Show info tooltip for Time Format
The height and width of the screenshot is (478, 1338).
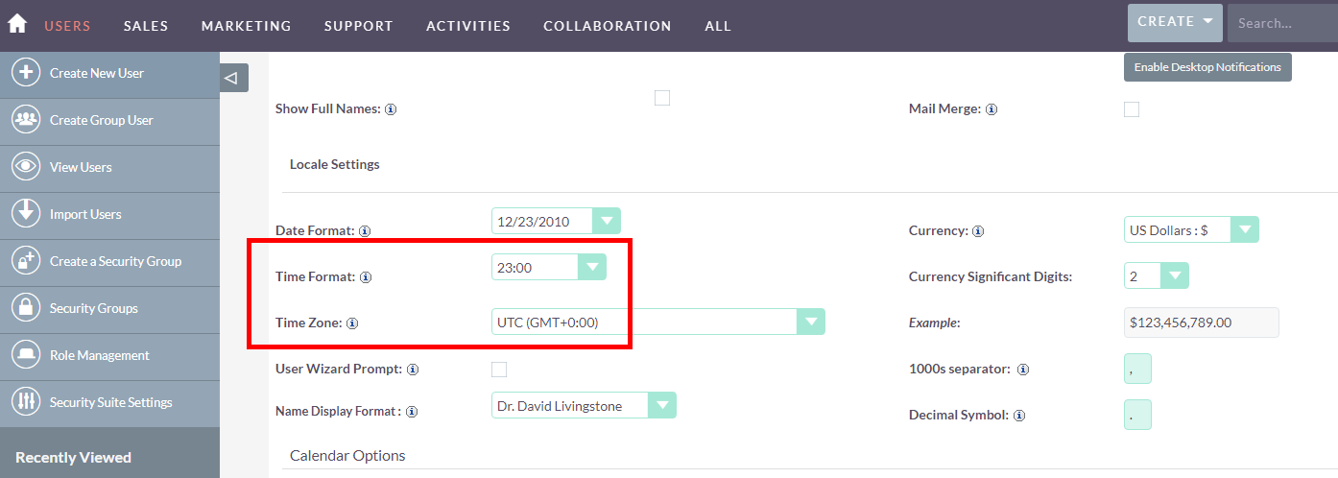click(x=366, y=277)
